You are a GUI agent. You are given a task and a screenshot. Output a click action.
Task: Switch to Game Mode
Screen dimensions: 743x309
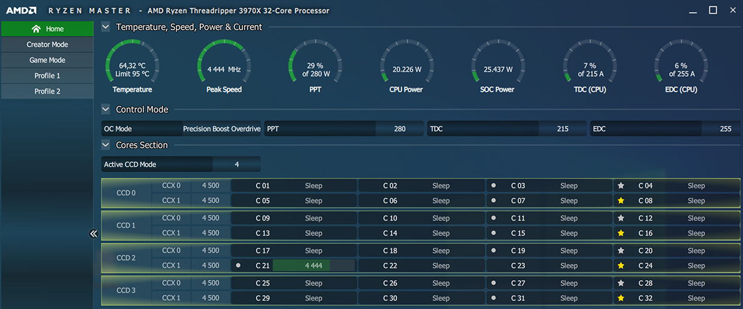[47, 60]
